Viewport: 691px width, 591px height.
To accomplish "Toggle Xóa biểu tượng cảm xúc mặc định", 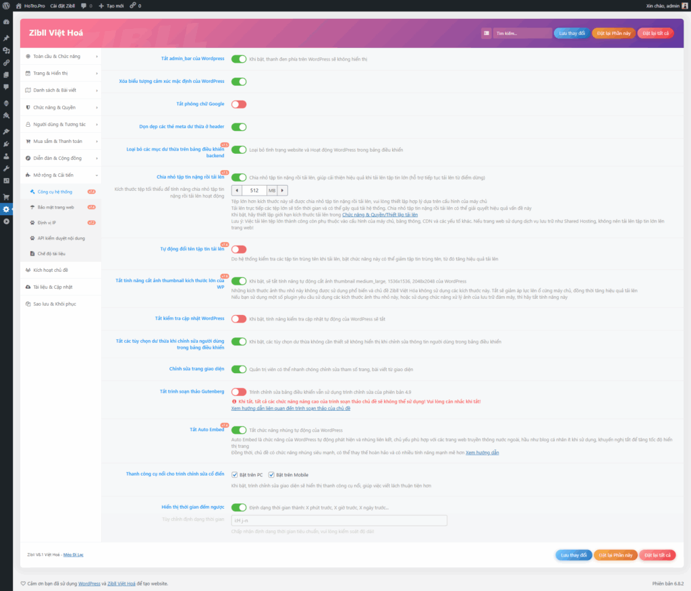I will 239,82.
